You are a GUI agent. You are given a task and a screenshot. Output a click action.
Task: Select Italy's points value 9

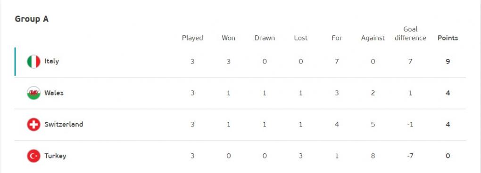coord(448,62)
